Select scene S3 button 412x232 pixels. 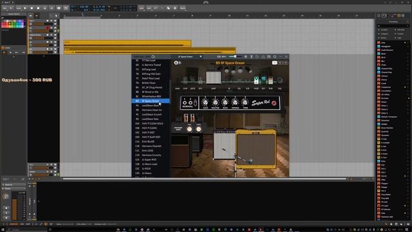286,63
